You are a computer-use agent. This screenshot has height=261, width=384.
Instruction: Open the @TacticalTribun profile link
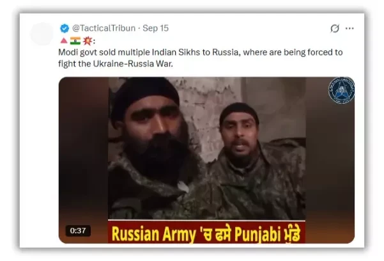click(104, 28)
